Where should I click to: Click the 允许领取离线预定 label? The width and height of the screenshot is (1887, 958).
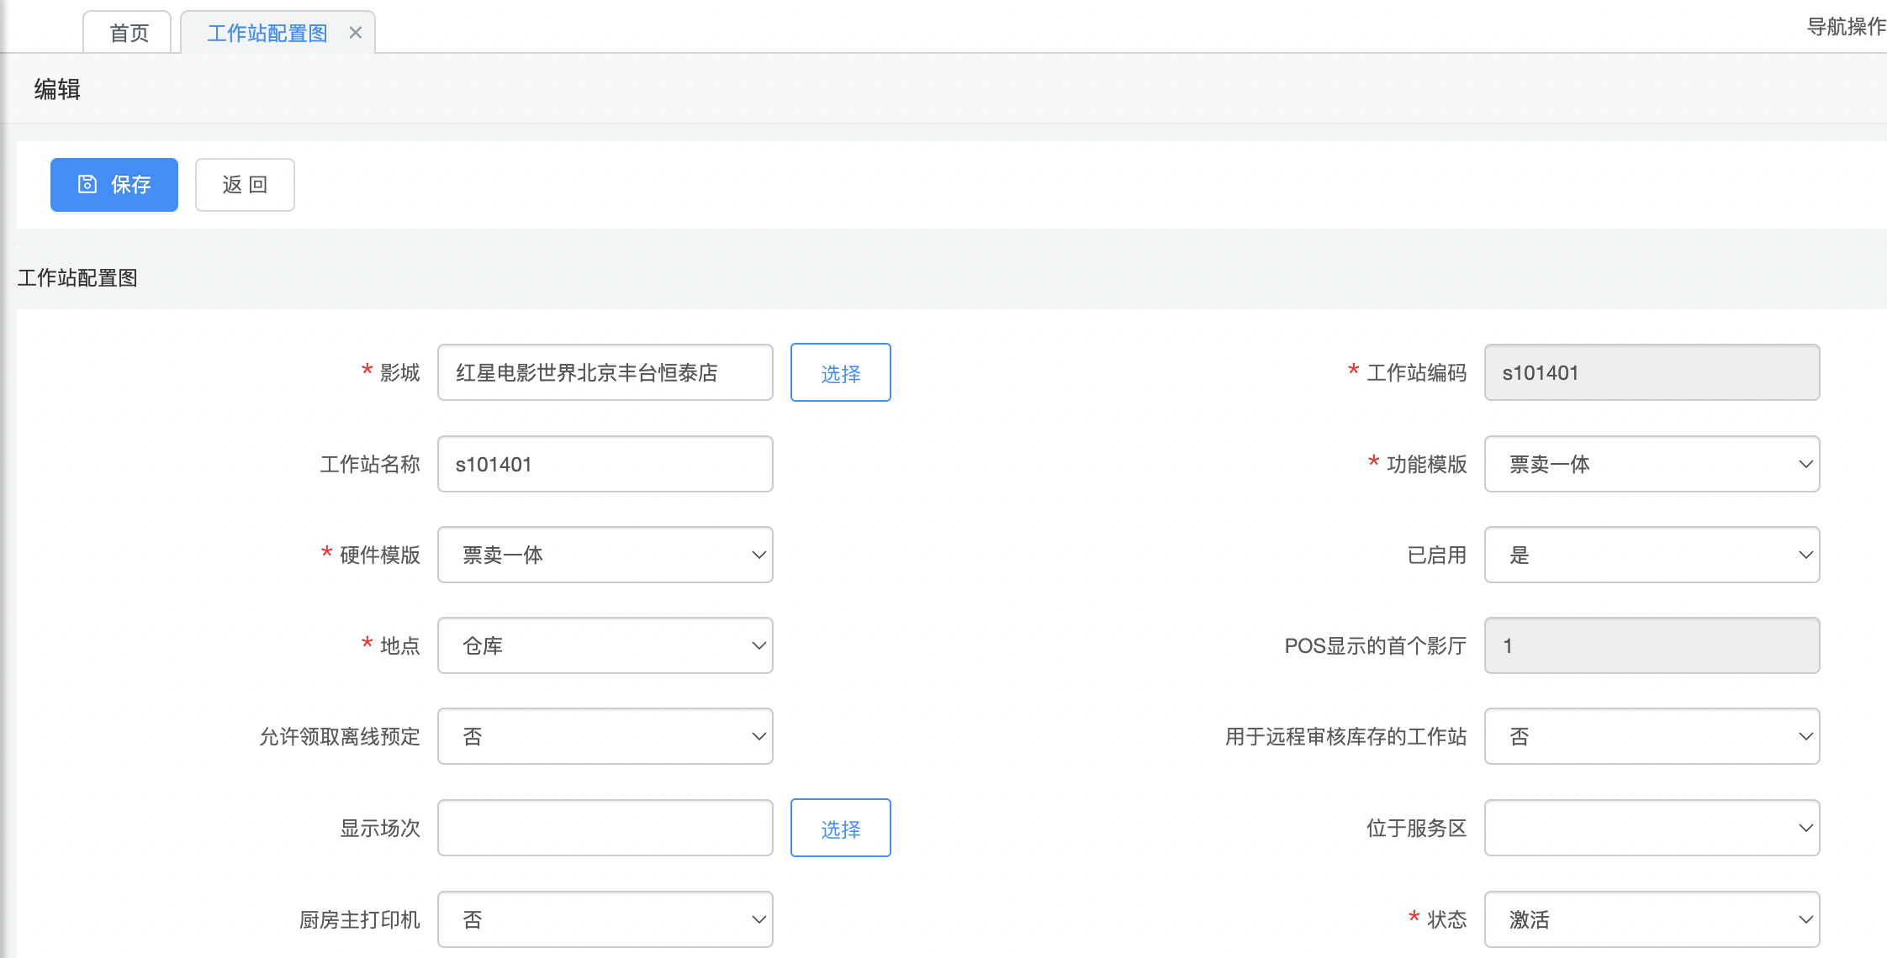[x=340, y=736]
